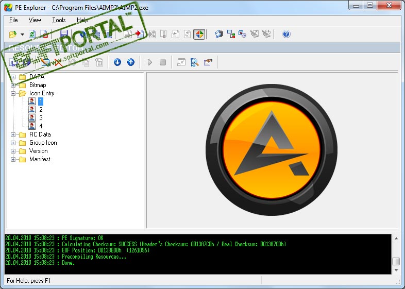The width and height of the screenshot is (405, 289).
Task: Click the log panel scrollbar thumb
Action: pyautogui.click(x=396, y=261)
